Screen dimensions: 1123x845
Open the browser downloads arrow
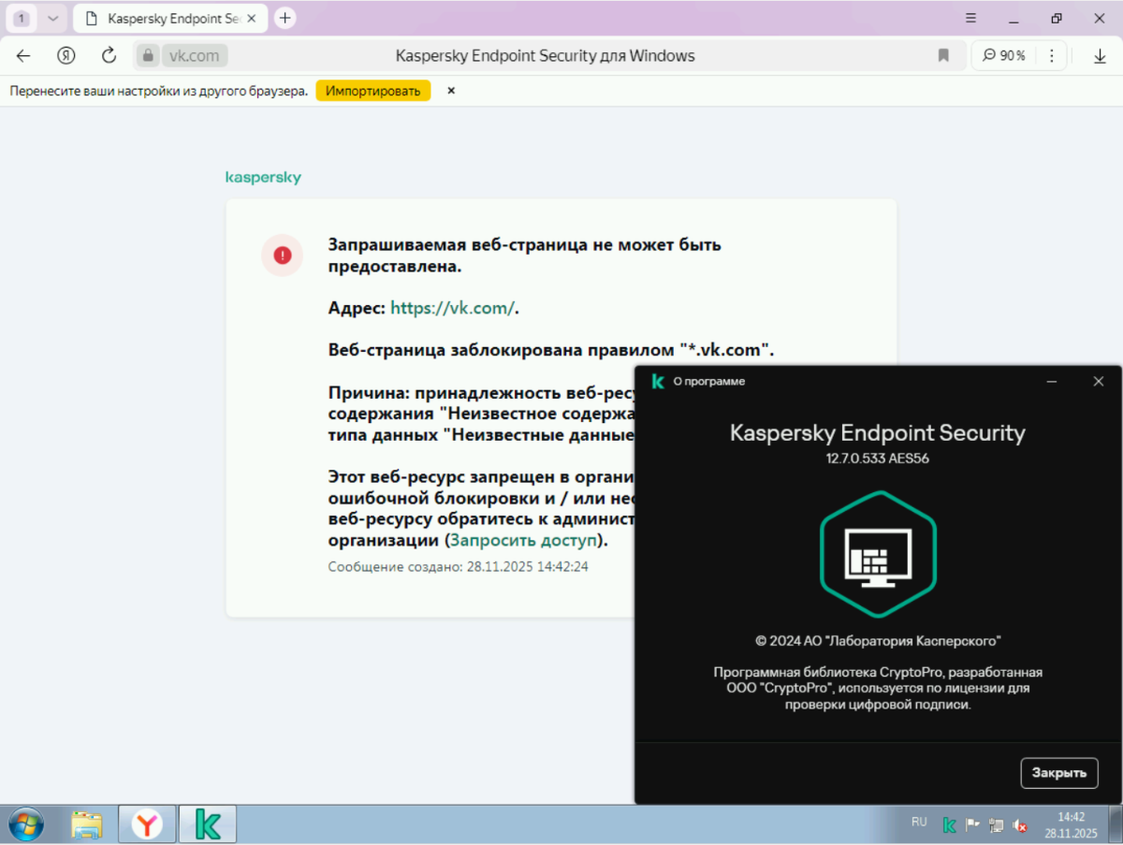[1101, 55]
